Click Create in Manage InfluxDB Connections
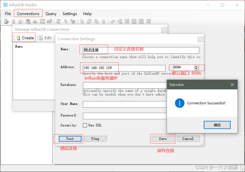This screenshot has height=172, width=245. (x=25, y=38)
